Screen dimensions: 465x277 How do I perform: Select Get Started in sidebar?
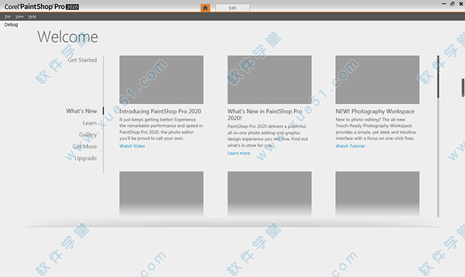point(82,60)
